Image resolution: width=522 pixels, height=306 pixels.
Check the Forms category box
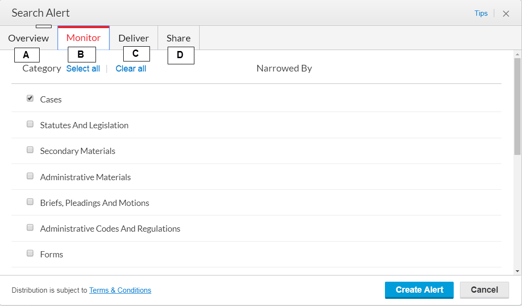tap(30, 254)
